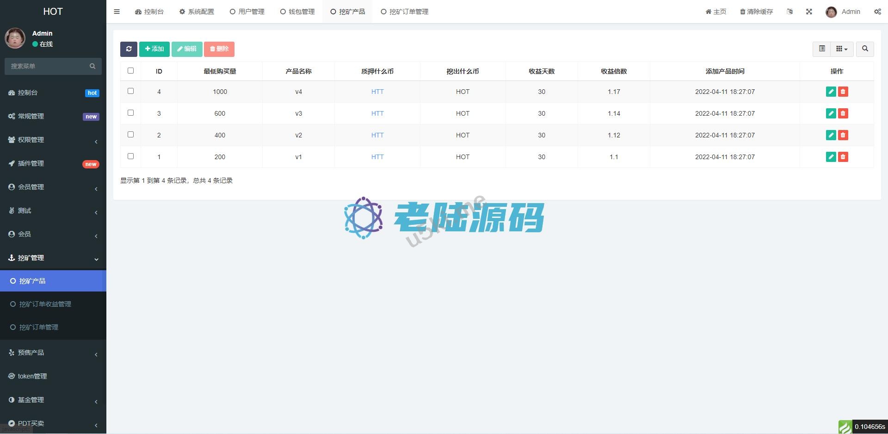Toggle sidebar with hamburger menu icon

pyautogui.click(x=117, y=12)
